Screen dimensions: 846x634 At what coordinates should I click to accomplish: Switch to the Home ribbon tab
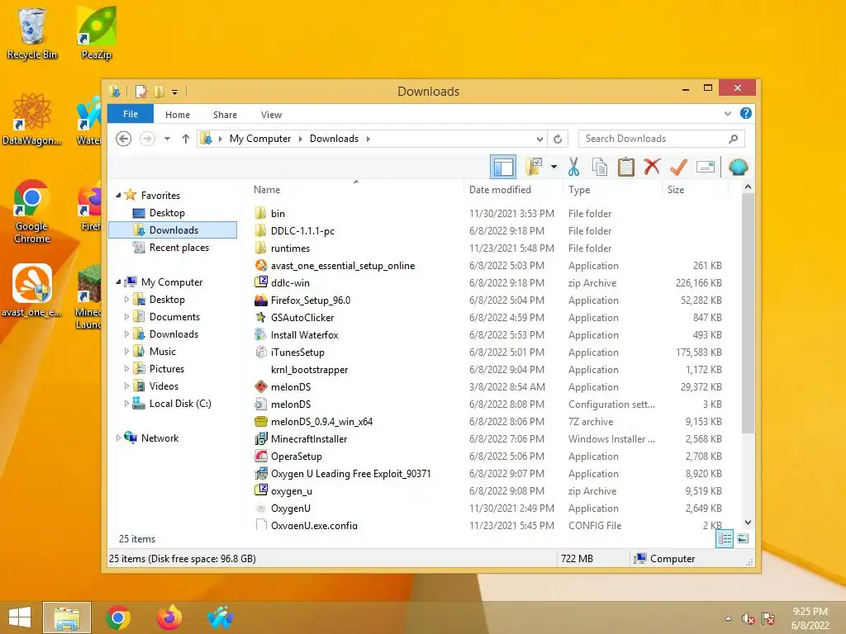[178, 114]
